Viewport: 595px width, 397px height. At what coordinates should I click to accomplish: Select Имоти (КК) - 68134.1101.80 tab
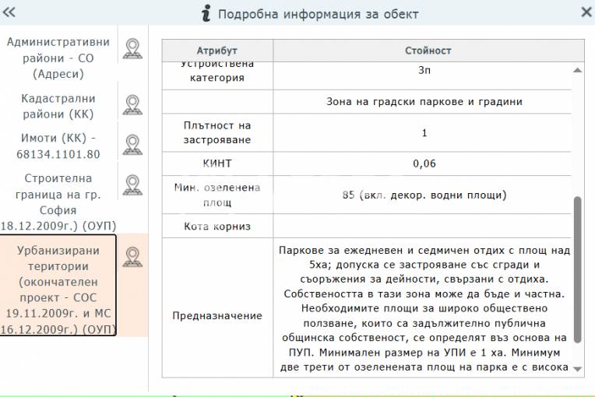click(x=58, y=146)
